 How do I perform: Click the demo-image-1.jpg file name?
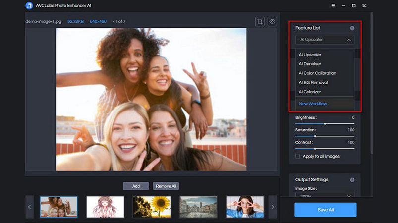[44, 22]
